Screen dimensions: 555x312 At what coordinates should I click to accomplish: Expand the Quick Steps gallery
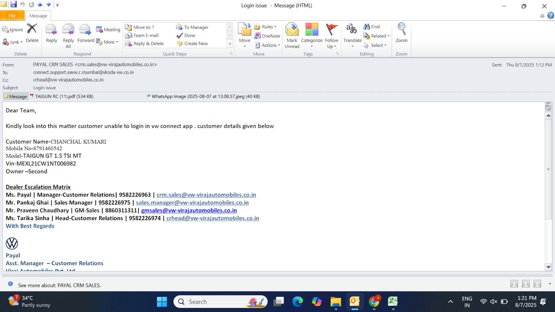(230, 44)
